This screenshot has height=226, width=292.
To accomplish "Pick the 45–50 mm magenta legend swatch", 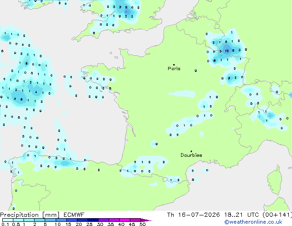I will tap(135, 220).
